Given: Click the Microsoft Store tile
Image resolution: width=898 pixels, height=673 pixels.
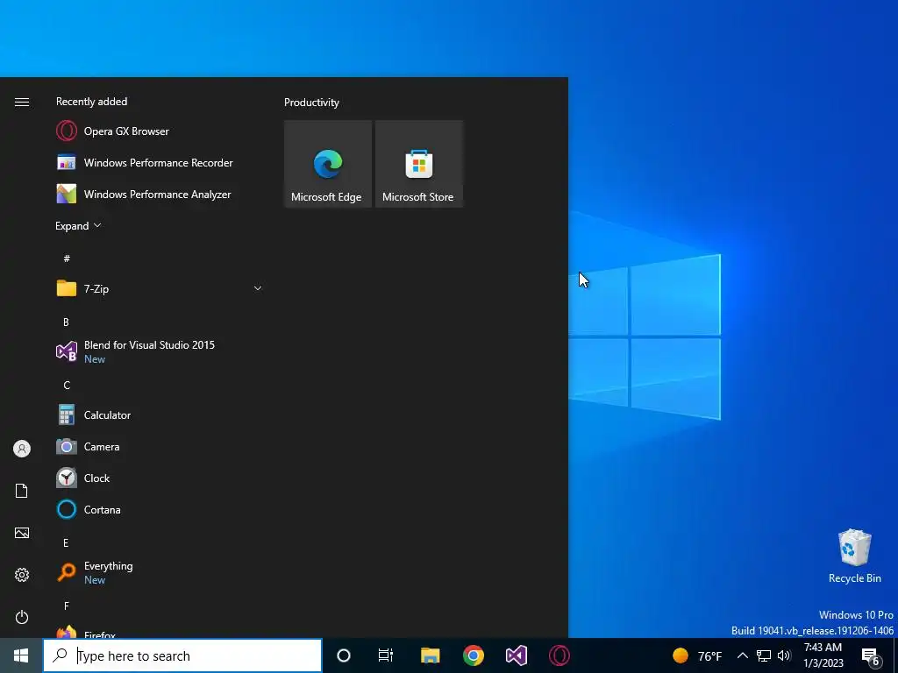Looking at the screenshot, I should pyautogui.click(x=418, y=164).
